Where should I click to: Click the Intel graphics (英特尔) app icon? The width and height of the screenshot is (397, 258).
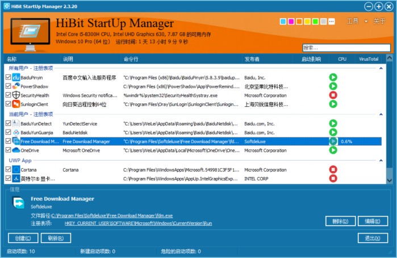(16, 178)
